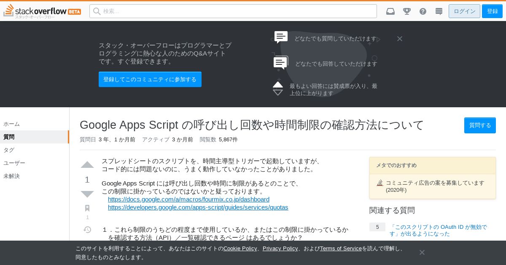Click the related question score 5
This screenshot has height=265, width=506.
(377, 227)
